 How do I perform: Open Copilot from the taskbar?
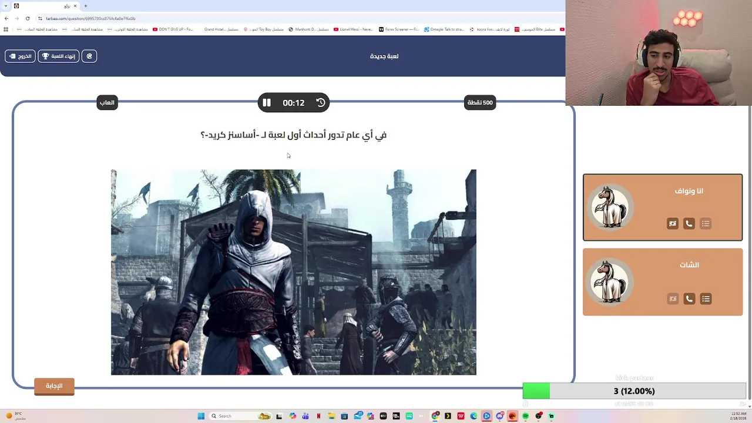coord(293,416)
